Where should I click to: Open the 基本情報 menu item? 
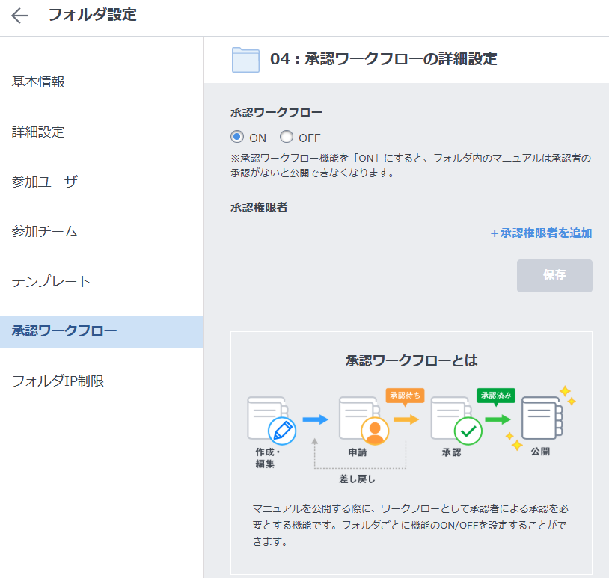point(38,82)
